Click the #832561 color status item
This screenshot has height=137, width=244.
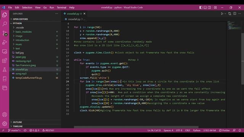[48, 130]
